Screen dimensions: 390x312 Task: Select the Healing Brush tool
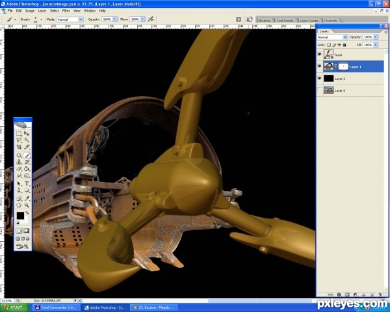pyautogui.click(x=19, y=155)
